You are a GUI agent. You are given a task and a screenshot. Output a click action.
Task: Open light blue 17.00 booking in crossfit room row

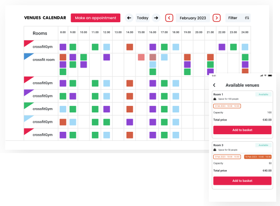[164, 57]
